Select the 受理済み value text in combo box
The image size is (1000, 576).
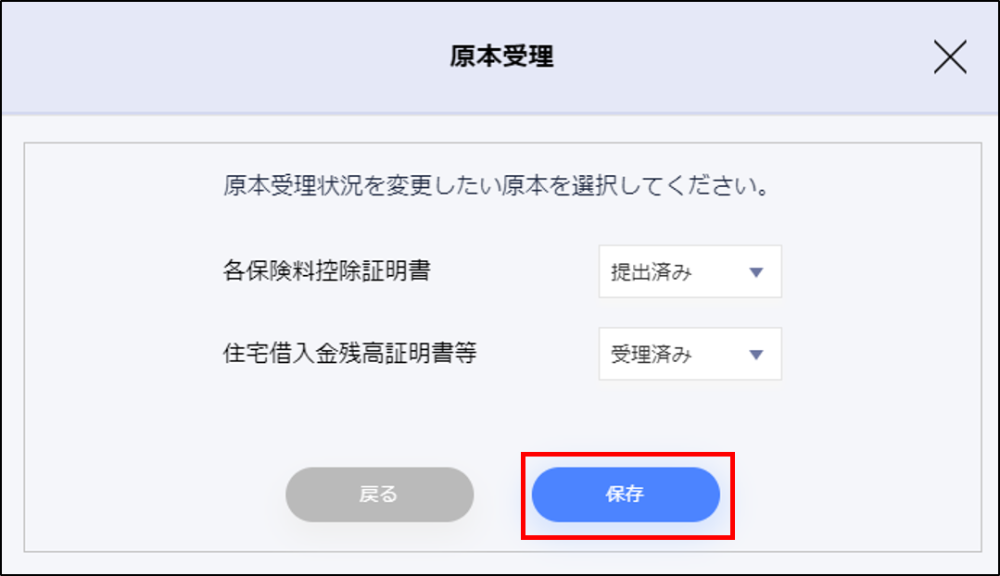(x=652, y=355)
